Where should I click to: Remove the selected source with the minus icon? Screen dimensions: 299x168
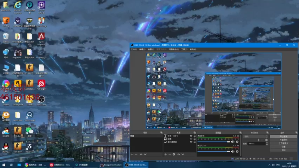[170, 154]
